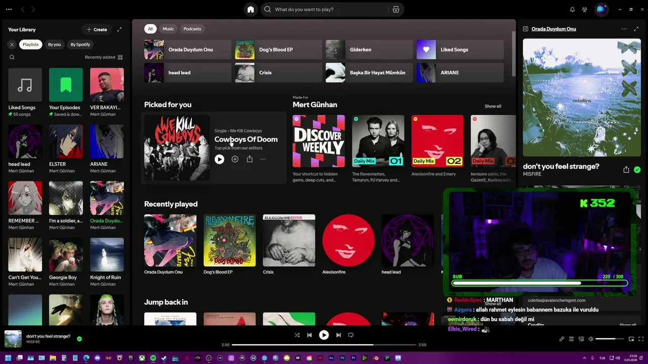The width and height of the screenshot is (648, 364).
Task: Navigate back with the left arrow
Action: point(23,9)
